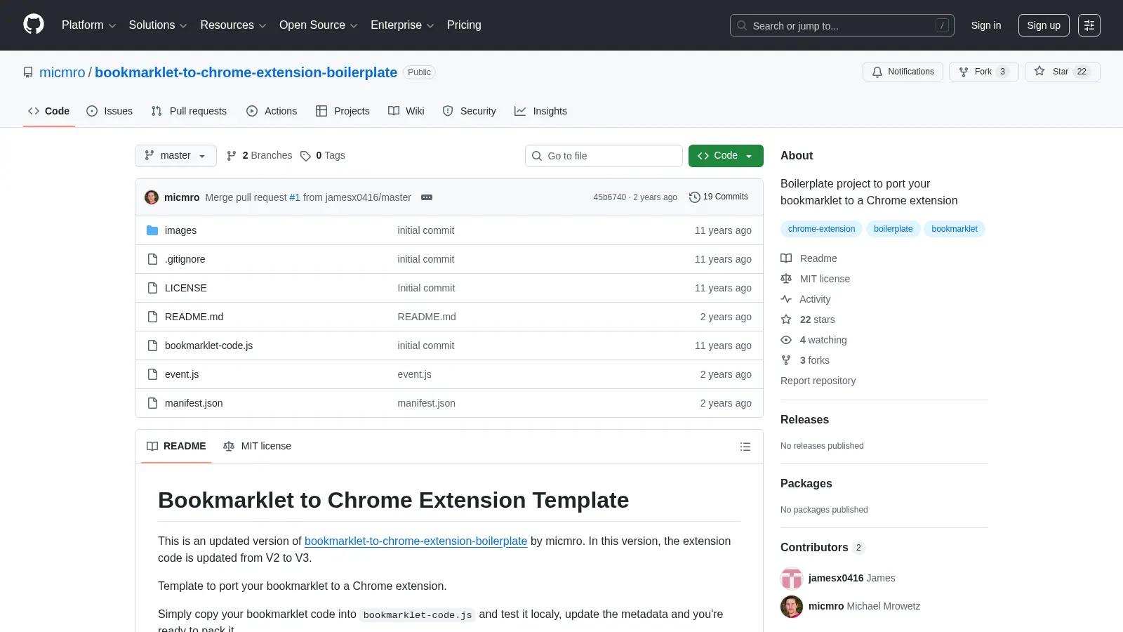Viewport: 1123px width, 632px height.
Task: Click the images folder icon
Action: pos(152,230)
